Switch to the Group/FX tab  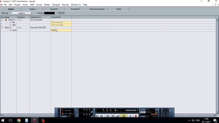(x=54, y=9)
